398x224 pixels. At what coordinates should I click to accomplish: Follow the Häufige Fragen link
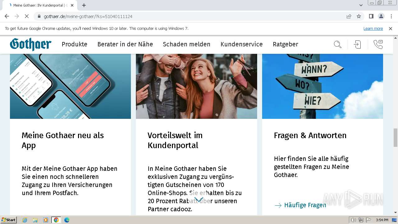(x=300, y=205)
